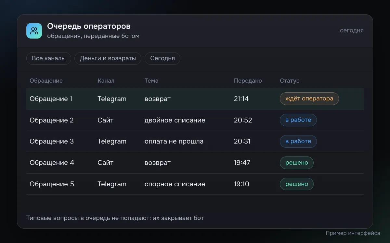
Task: Click the «Статус» column header
Action: click(290, 81)
